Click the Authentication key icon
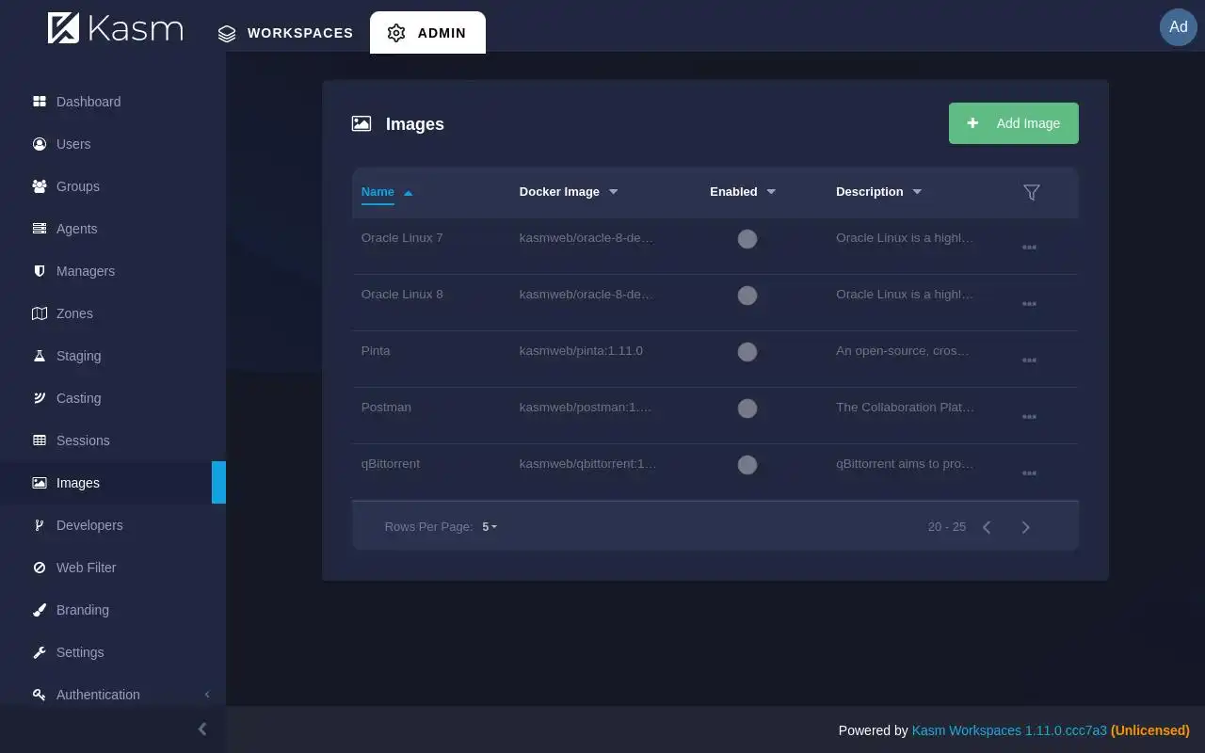Viewport: 1205px width, 753px height. 40,695
